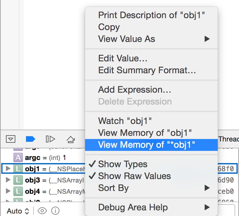Screen dimensions: 239x216
Task: Hide the debug area toggle icon
Action: point(11,139)
